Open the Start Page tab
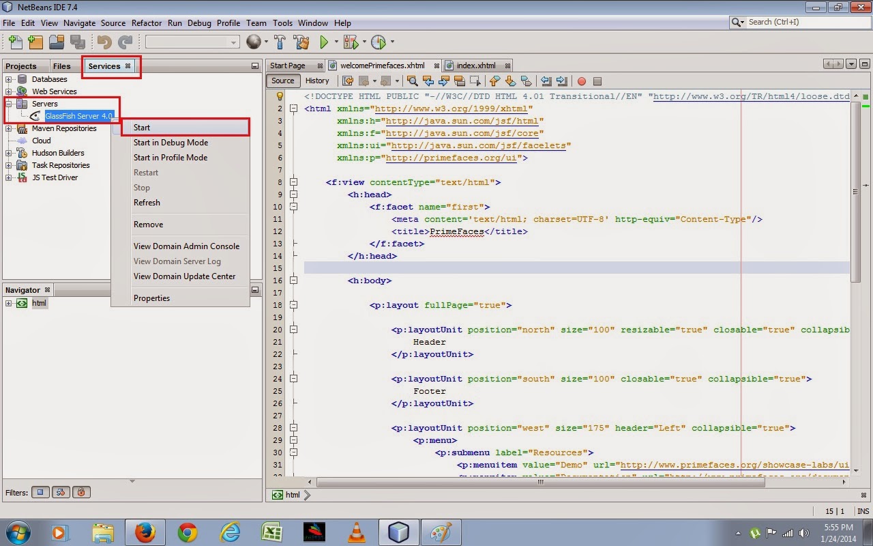873x546 pixels. pyautogui.click(x=288, y=66)
